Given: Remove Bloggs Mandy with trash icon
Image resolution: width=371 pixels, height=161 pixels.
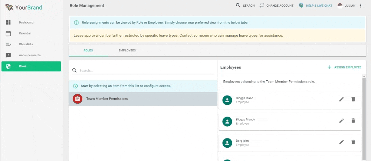Looking at the screenshot, I should (x=353, y=121).
